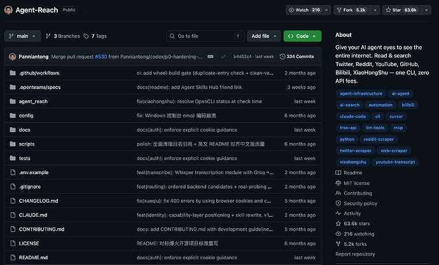Viewport: 439px width, 265px height.
Task: Click the folder icon for .openteams/specs
Action: point(13,87)
